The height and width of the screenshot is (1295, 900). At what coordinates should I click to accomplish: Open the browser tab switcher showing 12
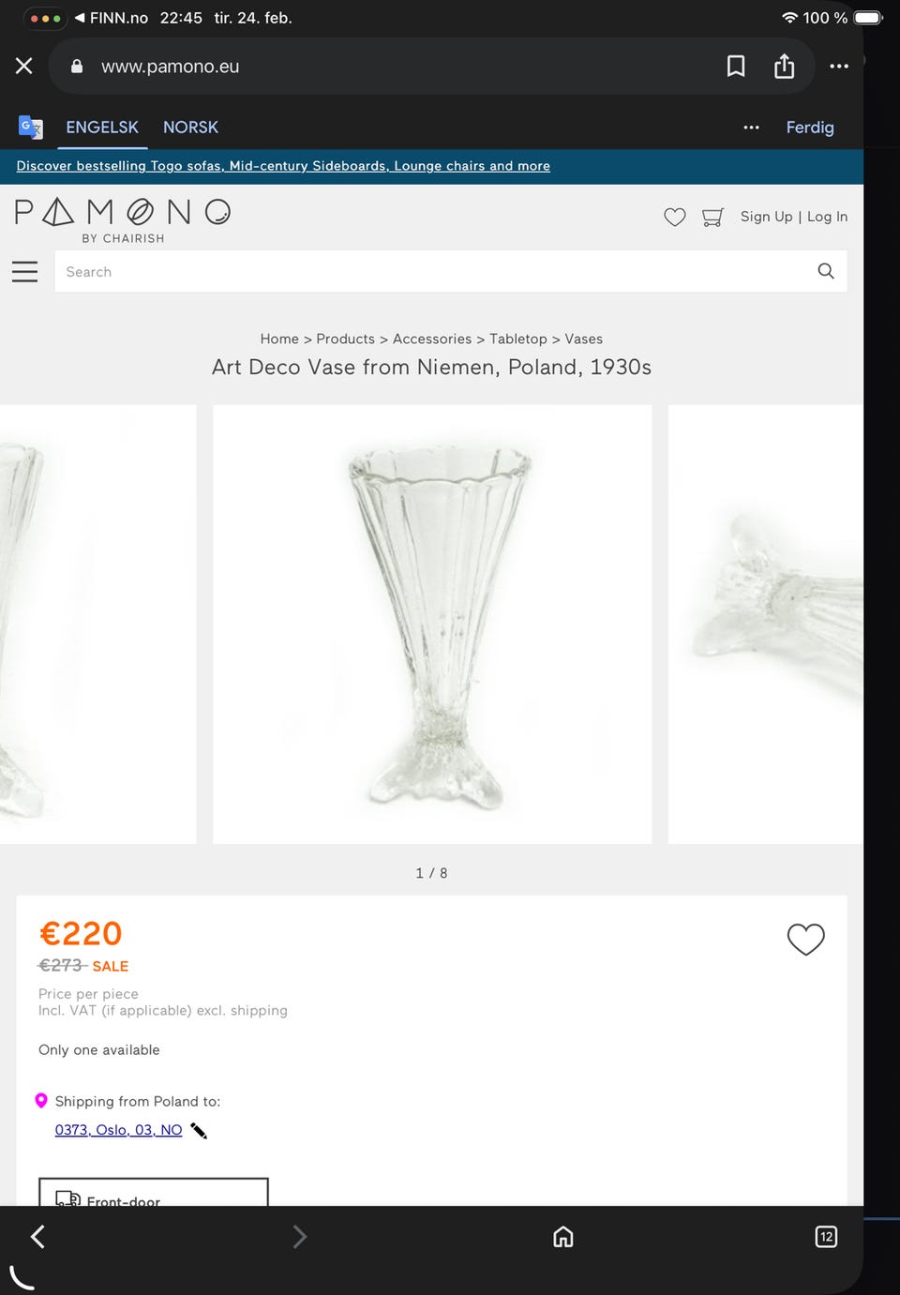(826, 1236)
